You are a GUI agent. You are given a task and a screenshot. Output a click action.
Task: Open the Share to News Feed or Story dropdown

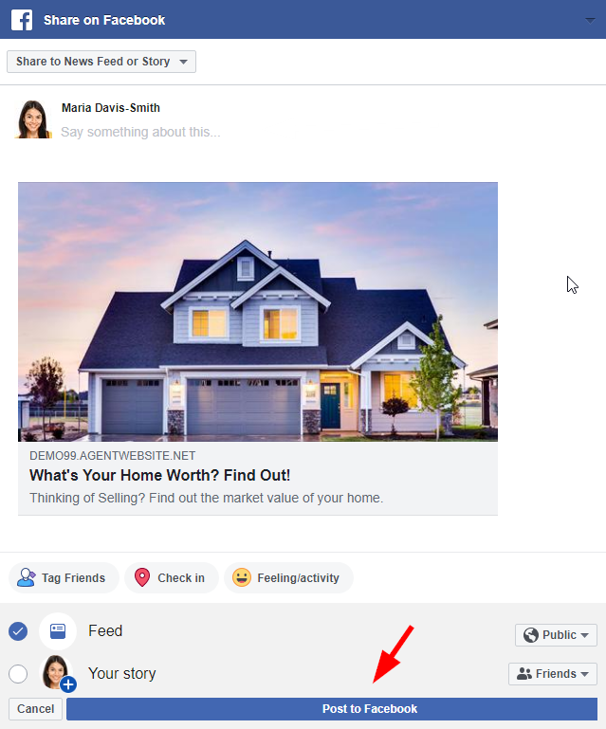tap(101, 62)
